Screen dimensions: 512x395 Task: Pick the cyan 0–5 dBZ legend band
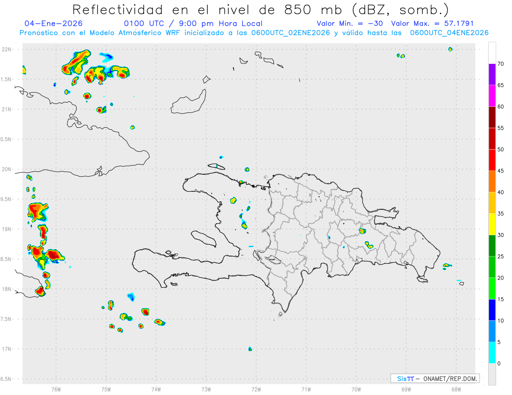pos(492,353)
